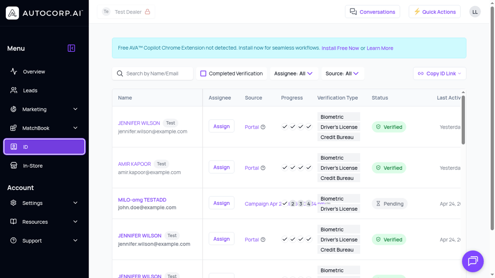This screenshot has width=495, height=278.
Task: Expand the Marketing menu chevron
Action: [x=75, y=109]
